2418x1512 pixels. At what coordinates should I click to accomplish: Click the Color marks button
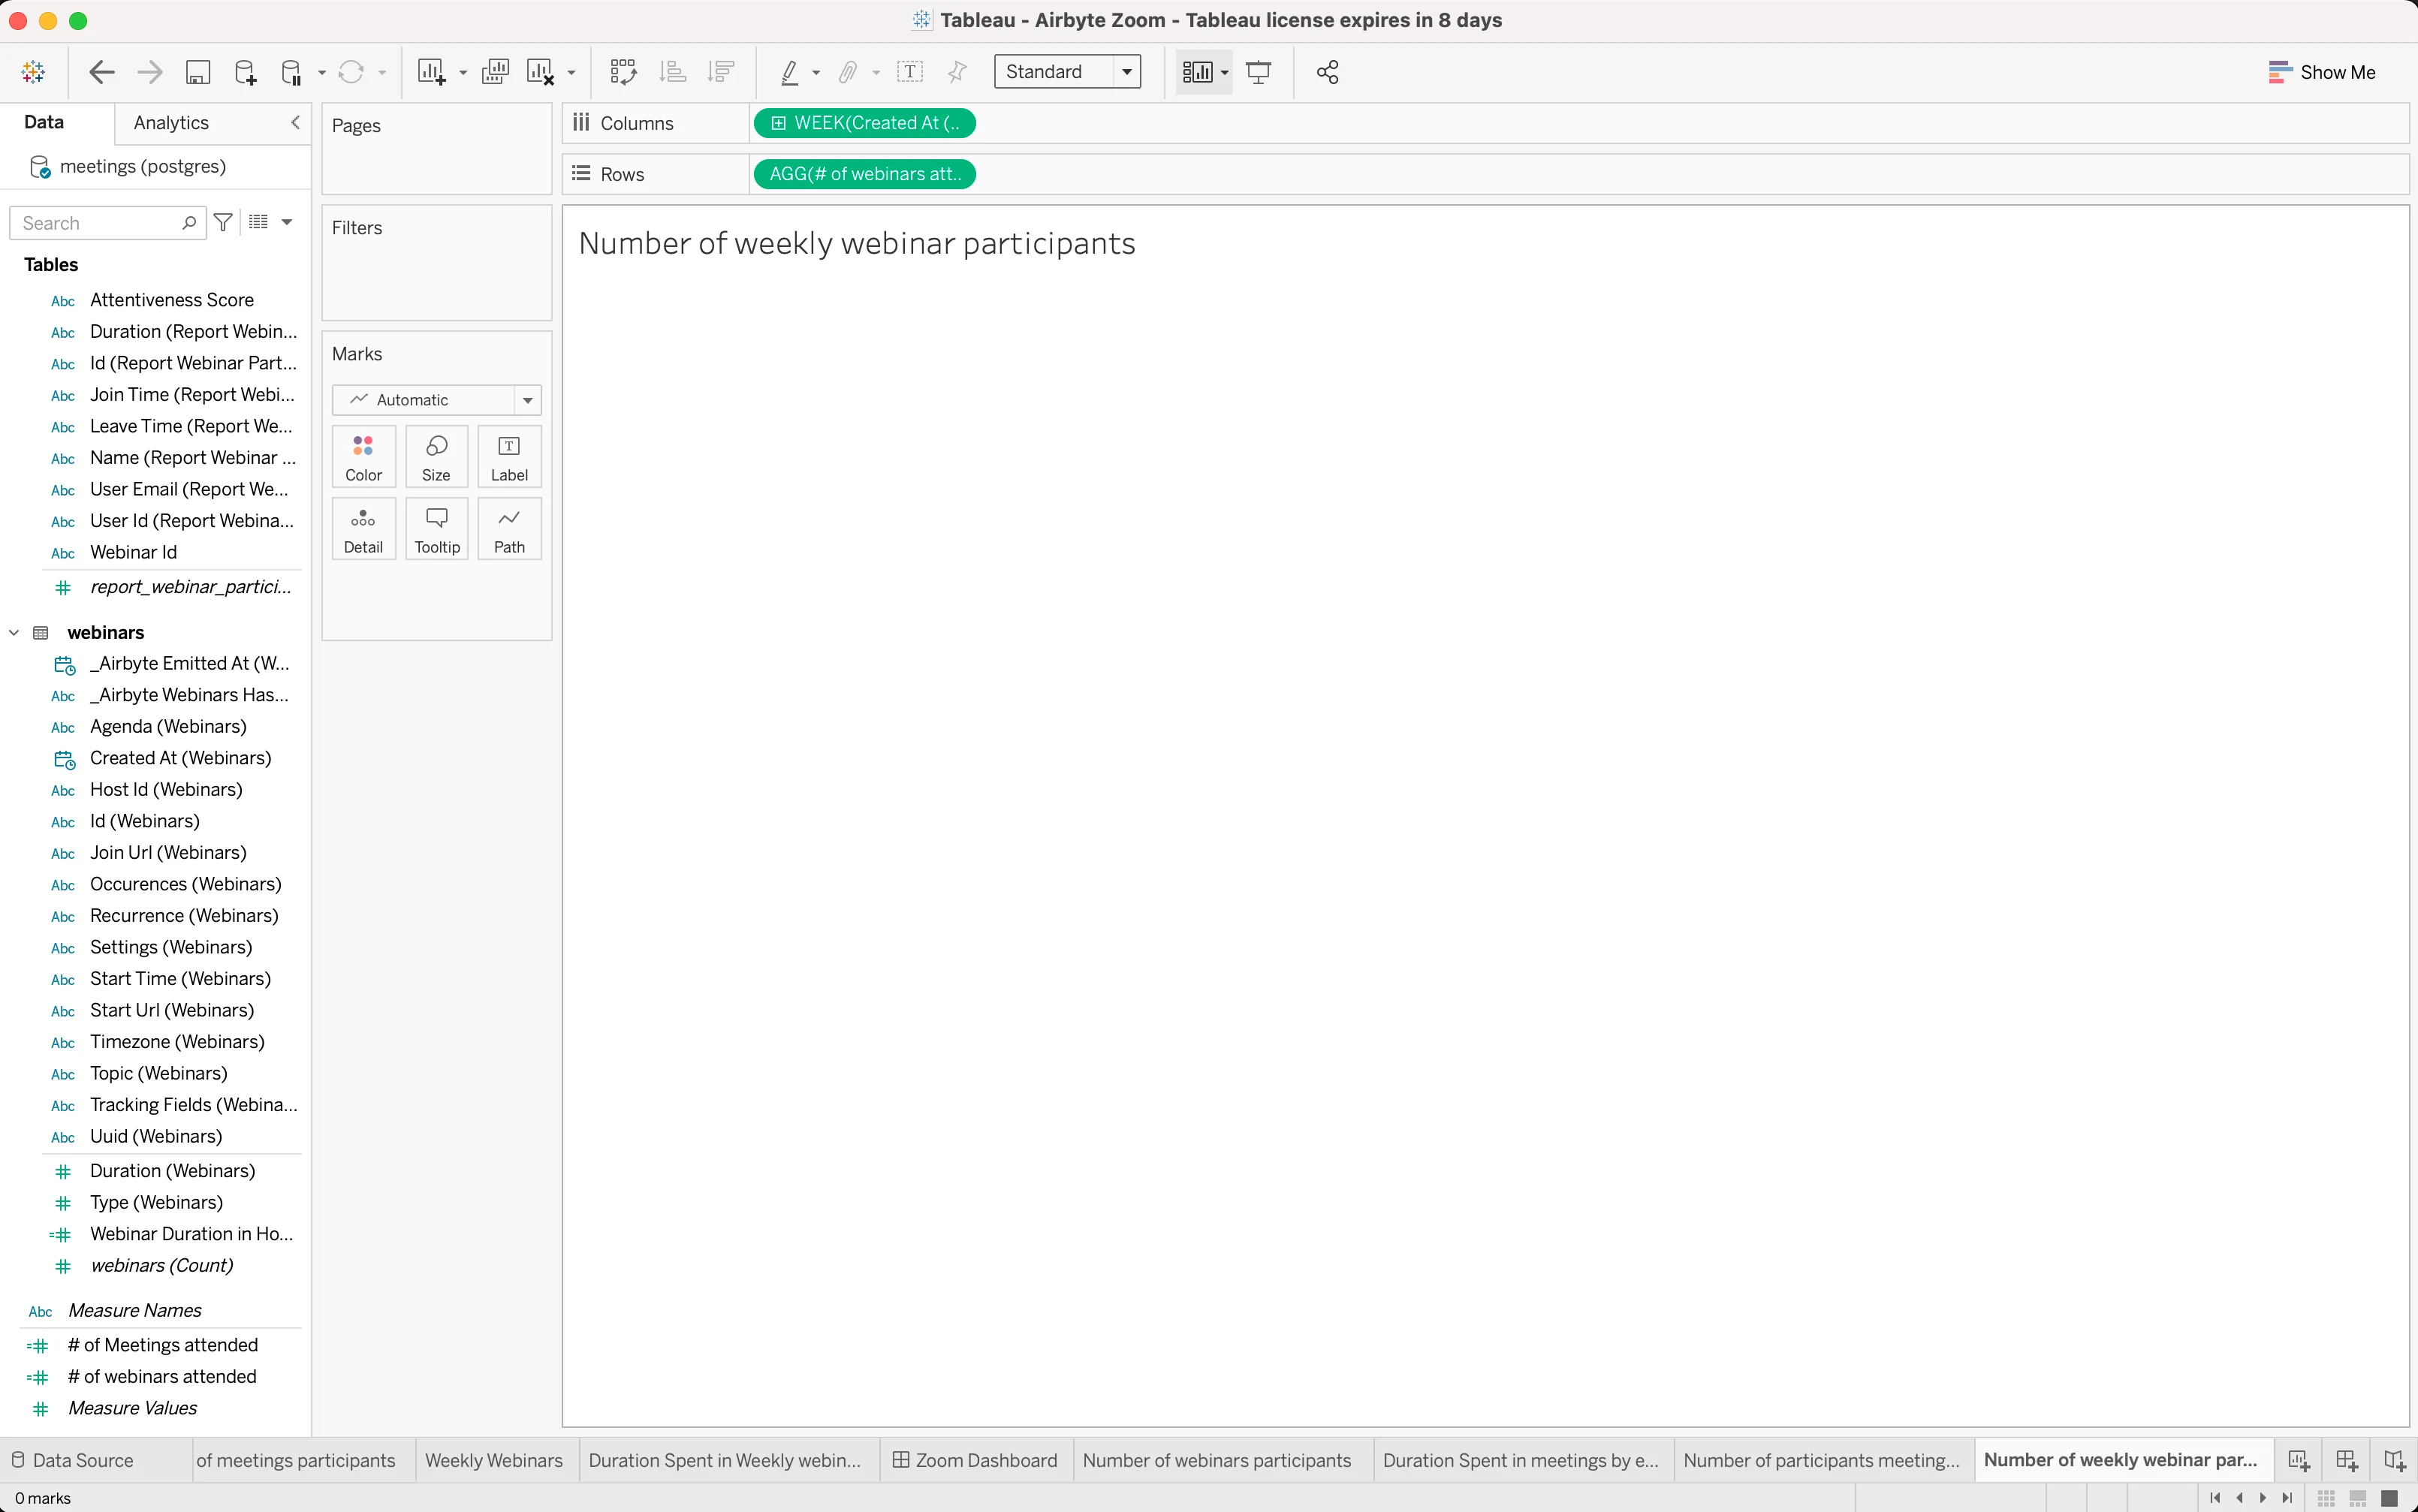(363, 457)
